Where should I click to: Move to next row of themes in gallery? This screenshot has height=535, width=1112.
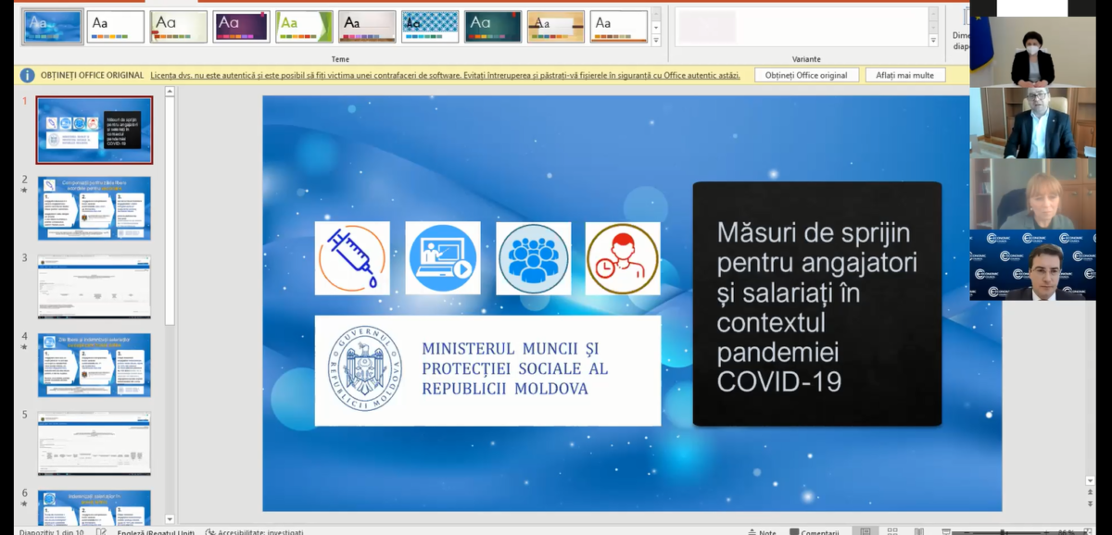pyautogui.click(x=656, y=28)
